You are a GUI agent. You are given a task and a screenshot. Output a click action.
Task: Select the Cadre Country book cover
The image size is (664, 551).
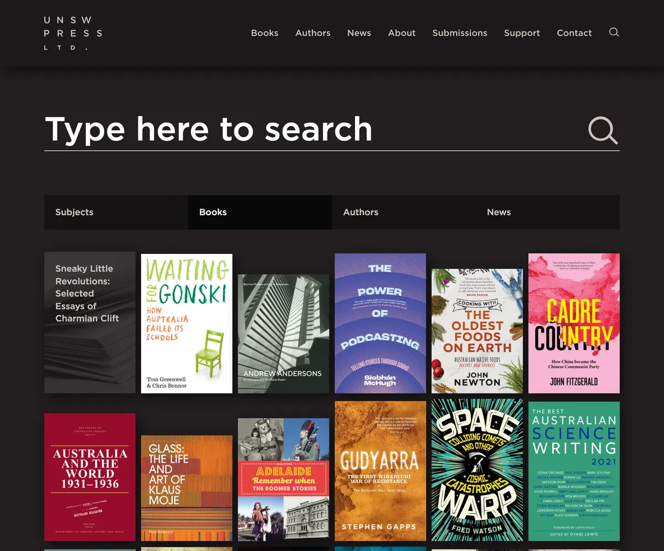coord(574,324)
